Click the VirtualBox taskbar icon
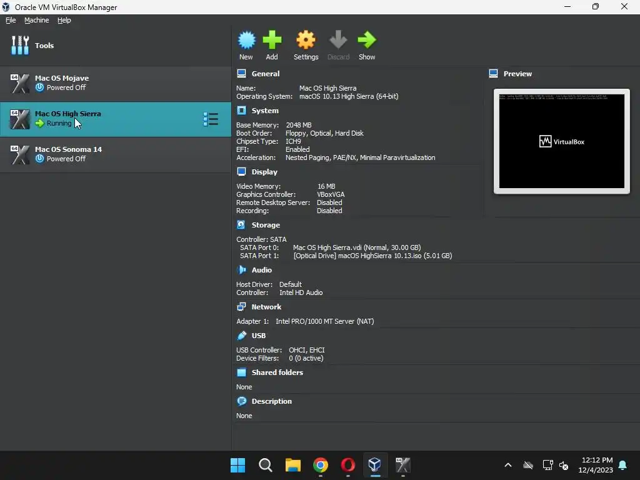This screenshot has height=480, width=640. tap(375, 464)
